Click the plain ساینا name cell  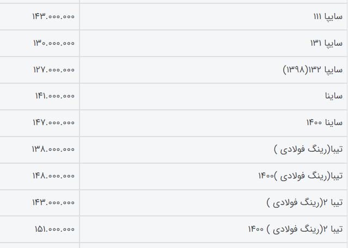click(x=333, y=96)
